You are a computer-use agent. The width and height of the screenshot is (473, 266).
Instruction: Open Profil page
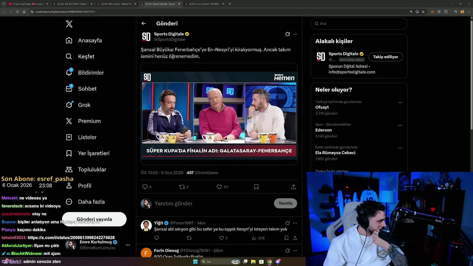(x=78, y=185)
